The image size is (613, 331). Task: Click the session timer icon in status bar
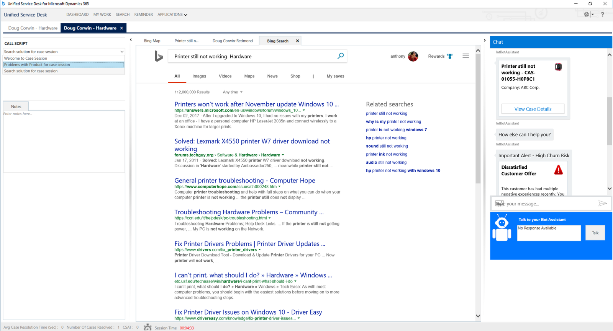[148, 327]
